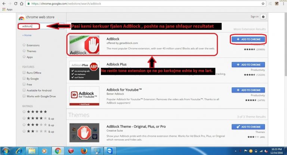Add Adblock Plus to Chrome
This screenshot has width=287, height=155.
click(248, 65)
